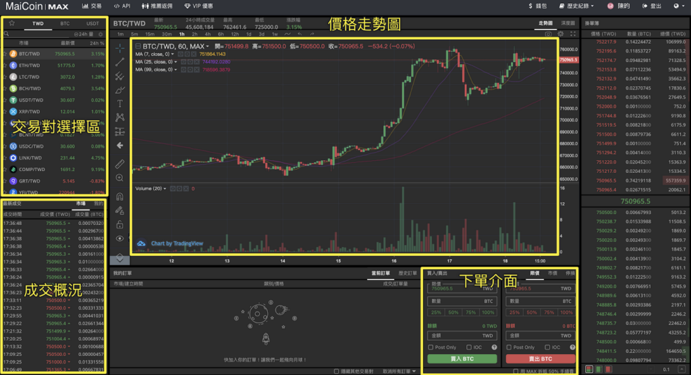The image size is (691, 375).
Task: Check hide other trading pairs option
Action: 336,372
